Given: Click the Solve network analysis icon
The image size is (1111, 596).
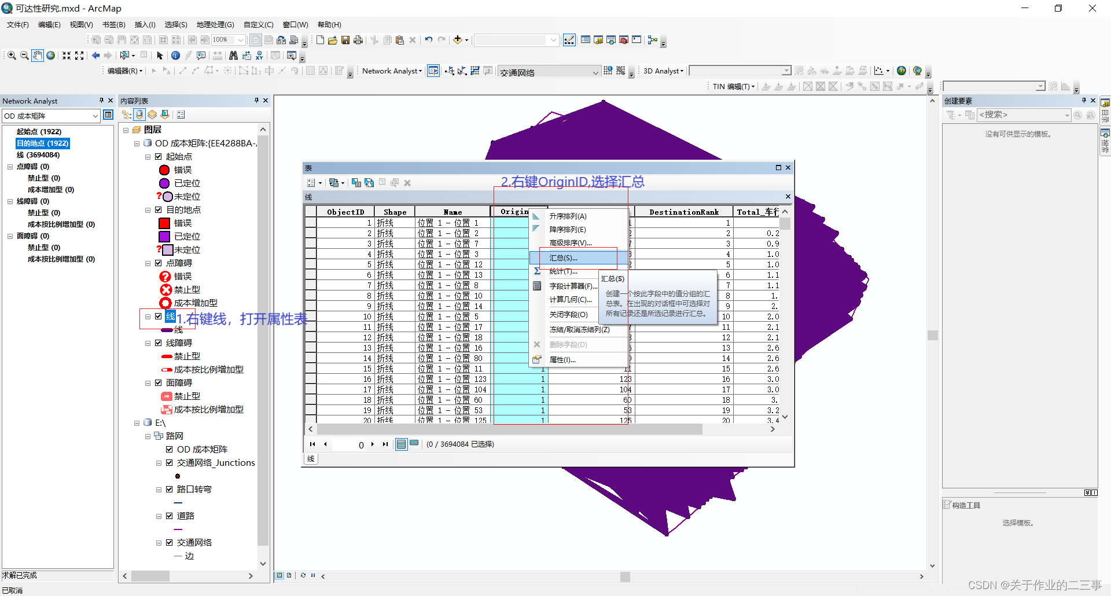Looking at the screenshot, I should pos(475,71).
